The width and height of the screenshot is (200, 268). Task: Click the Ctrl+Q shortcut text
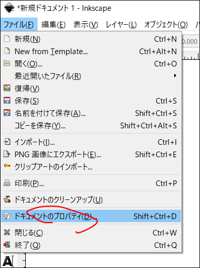(x=165, y=245)
